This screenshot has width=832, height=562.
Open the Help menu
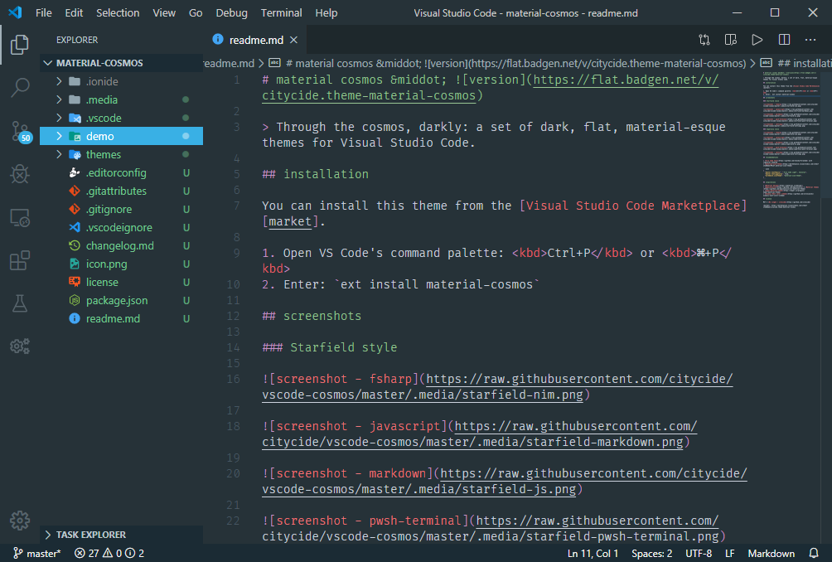[x=326, y=12]
